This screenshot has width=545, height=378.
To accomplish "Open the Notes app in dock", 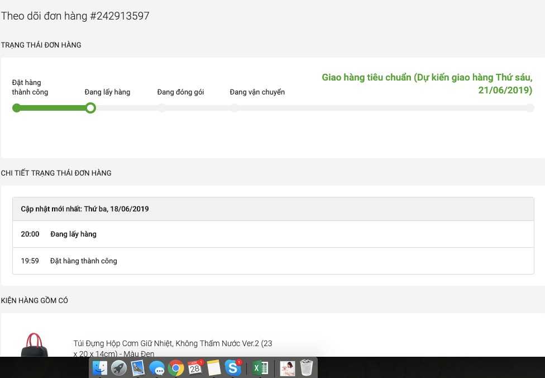I will point(214,367).
